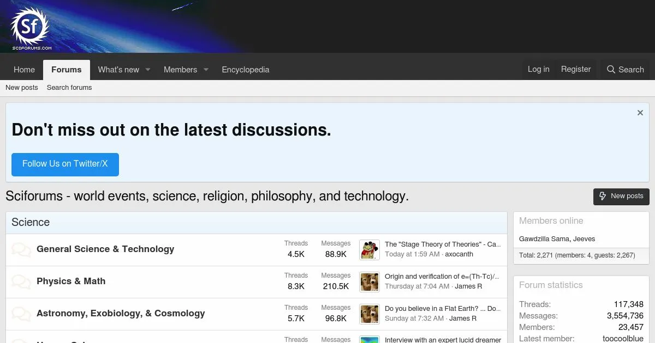
Task: Open the Members online heading
Action: coord(551,220)
